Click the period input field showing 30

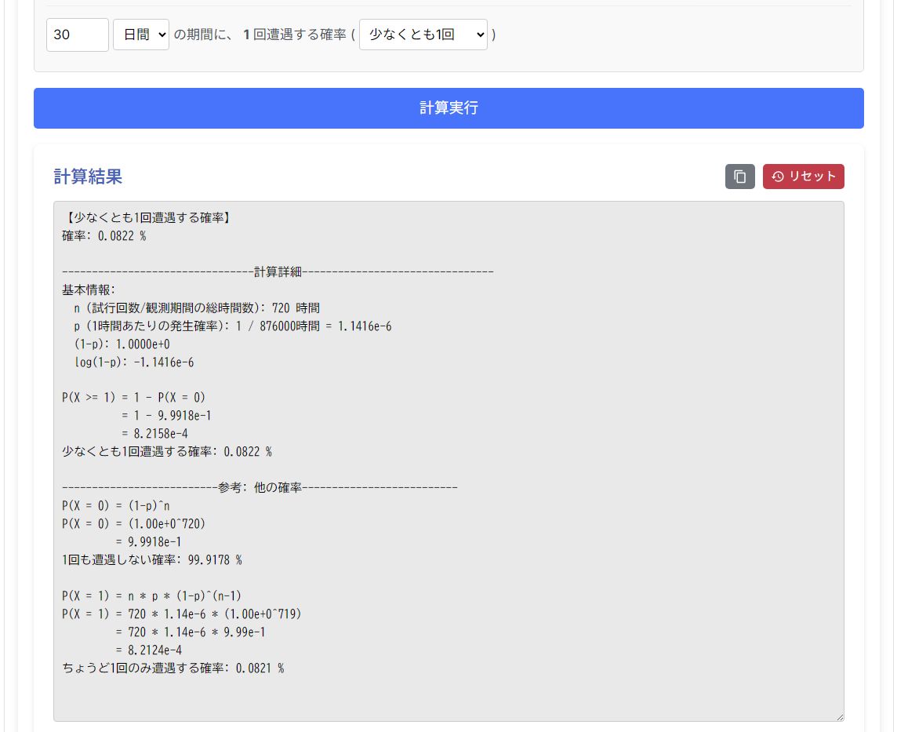point(78,35)
